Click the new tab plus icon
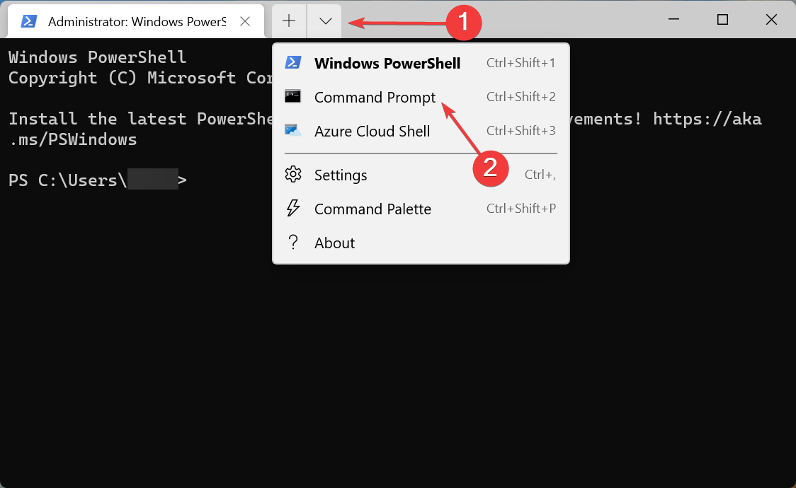The image size is (796, 488). [x=288, y=21]
